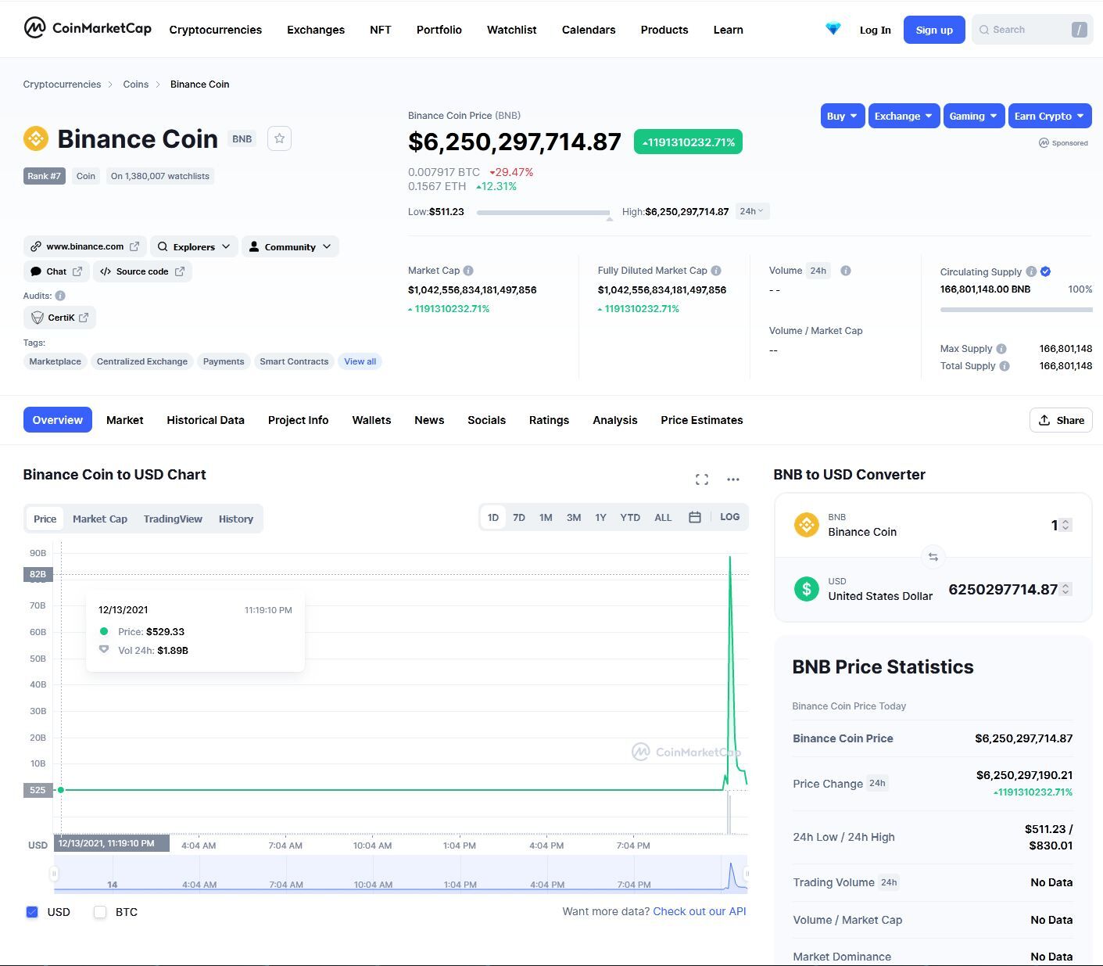Click the Search input field
The image size is (1103, 966).
tap(1032, 30)
